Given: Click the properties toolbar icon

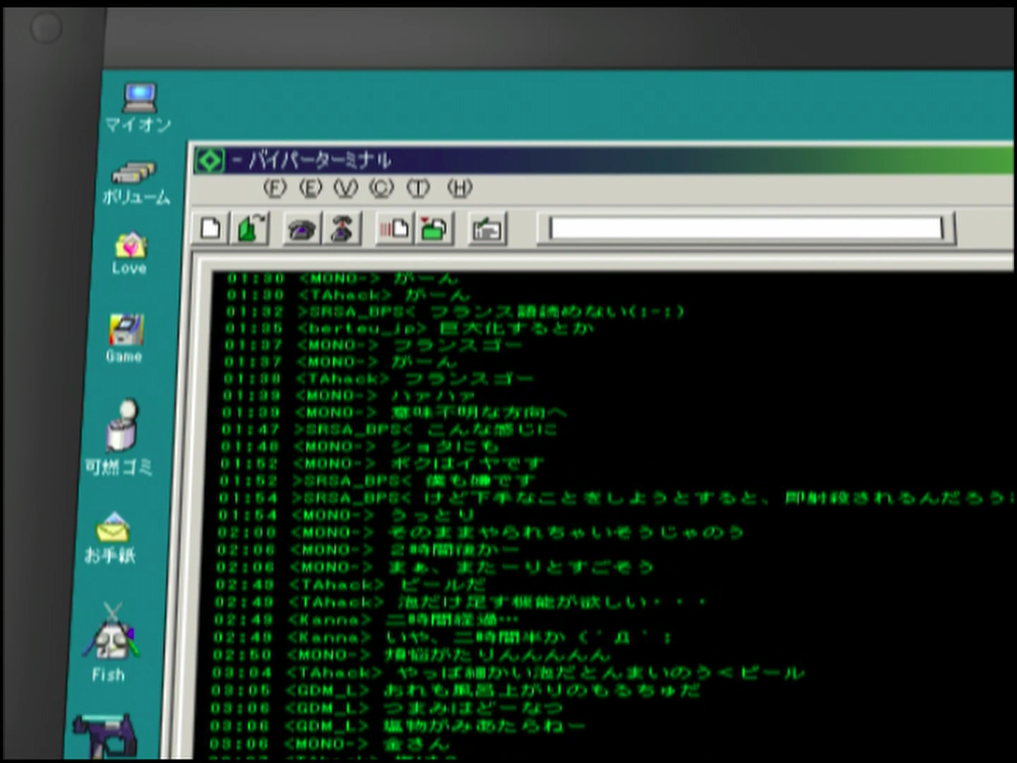Looking at the screenshot, I should point(487,230).
